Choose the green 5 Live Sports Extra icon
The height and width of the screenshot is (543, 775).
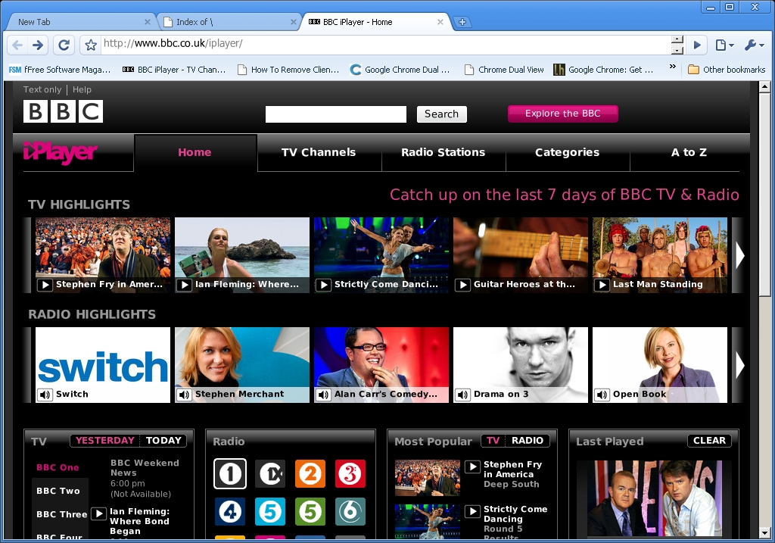[310, 511]
